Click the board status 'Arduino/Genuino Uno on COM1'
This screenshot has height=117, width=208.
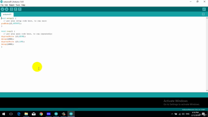point(194,110)
